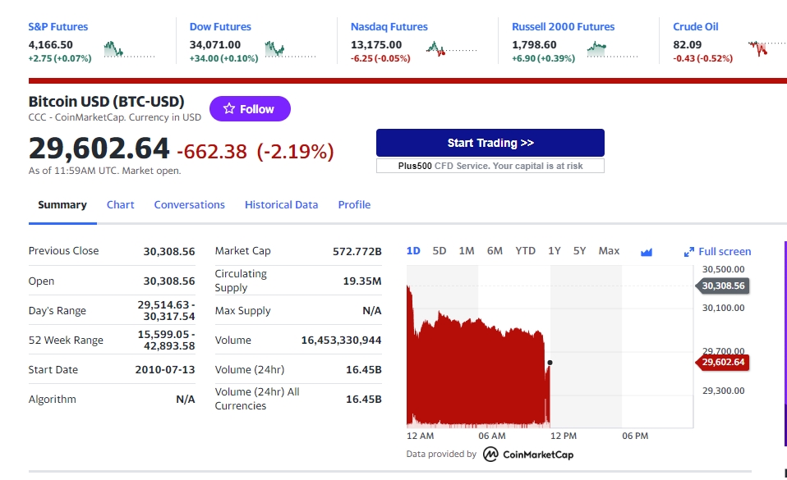The width and height of the screenshot is (787, 480).
Task: Click the Russell 2000 Futures sparkline
Action: (612, 51)
